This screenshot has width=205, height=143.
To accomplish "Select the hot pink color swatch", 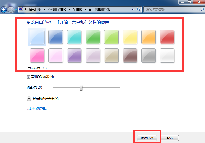I will 37,56.
